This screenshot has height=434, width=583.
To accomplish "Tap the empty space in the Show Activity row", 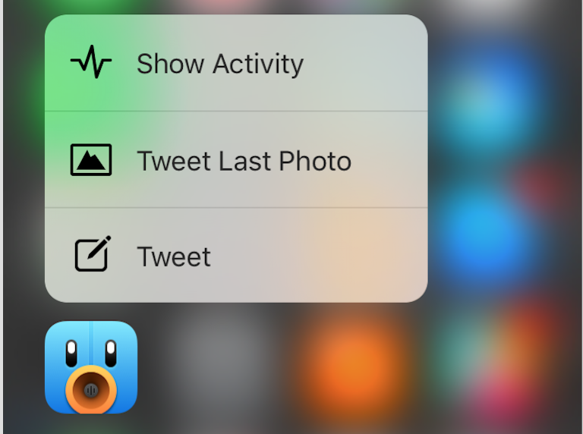I will point(364,63).
